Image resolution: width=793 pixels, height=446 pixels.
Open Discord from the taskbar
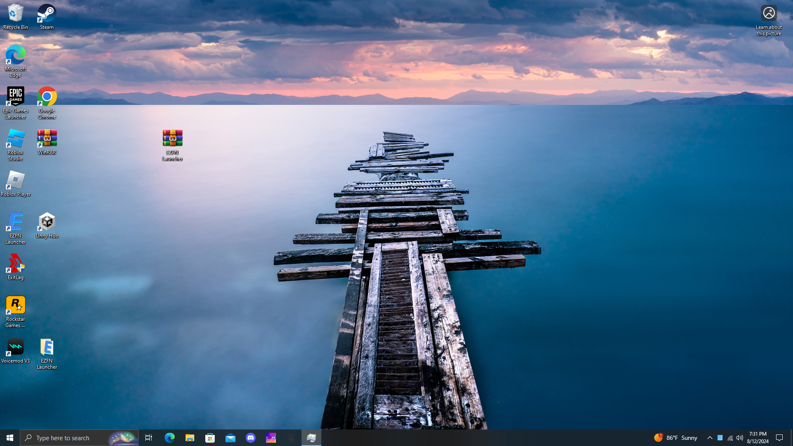pyautogui.click(x=251, y=438)
